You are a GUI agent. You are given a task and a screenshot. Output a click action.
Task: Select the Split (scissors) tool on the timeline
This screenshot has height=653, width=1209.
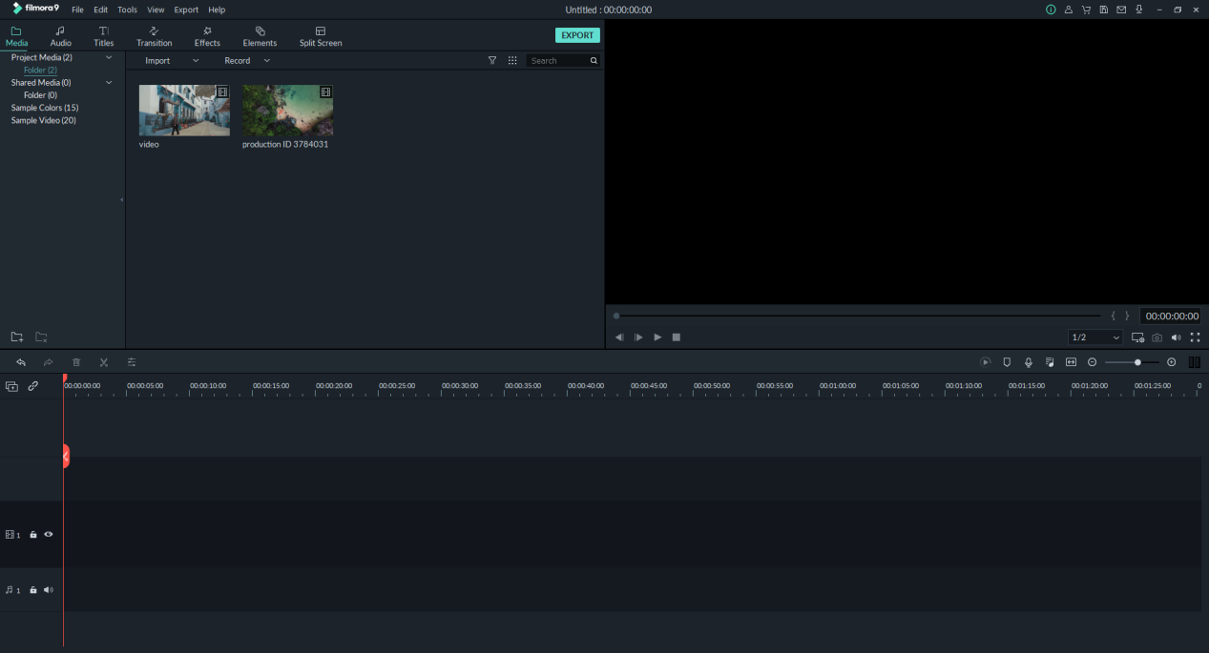point(103,362)
